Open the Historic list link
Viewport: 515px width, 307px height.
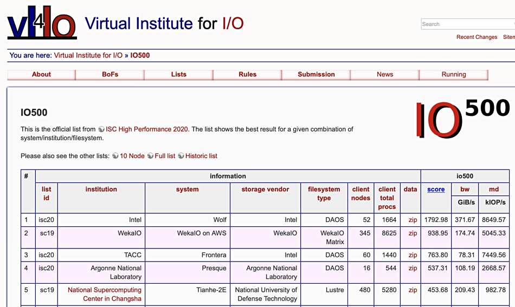201,156
